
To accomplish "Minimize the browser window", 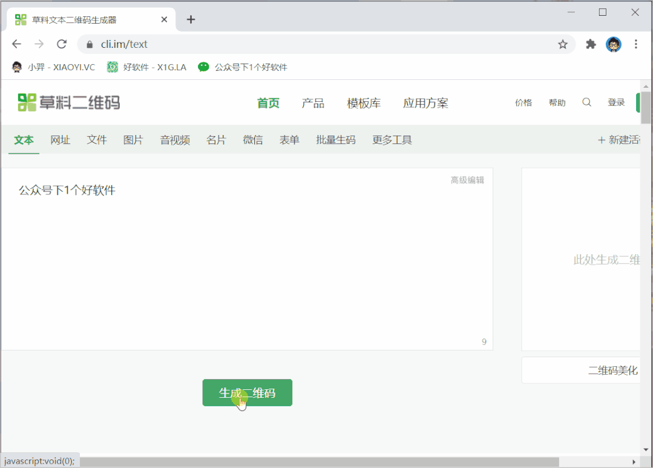I will [x=571, y=12].
